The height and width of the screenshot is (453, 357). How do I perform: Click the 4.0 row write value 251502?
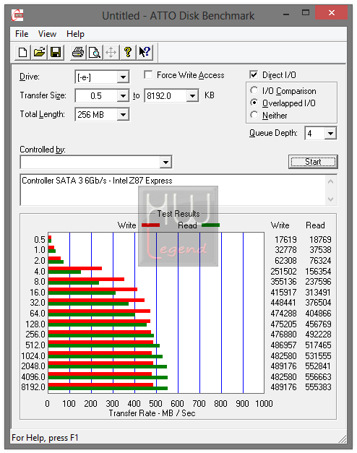tap(283, 272)
